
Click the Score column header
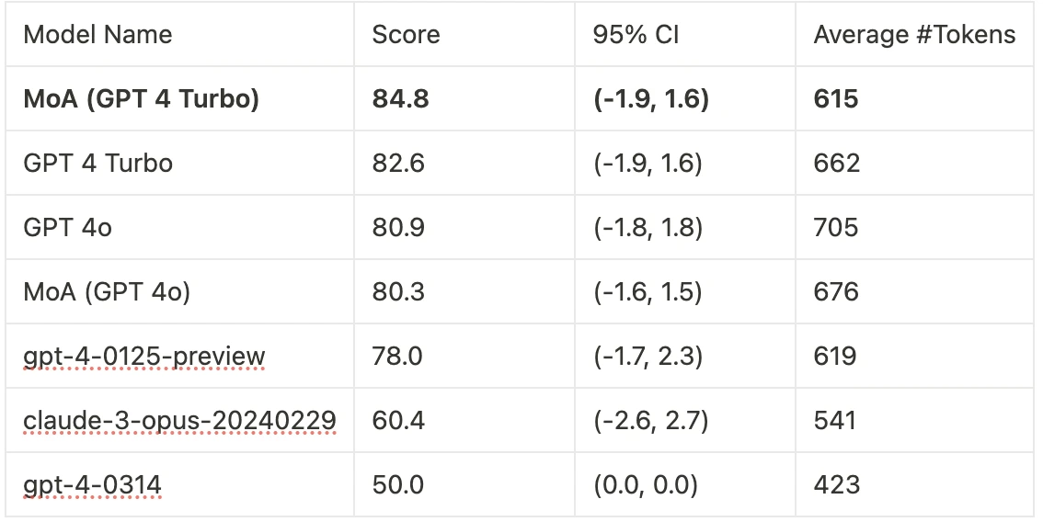point(406,35)
